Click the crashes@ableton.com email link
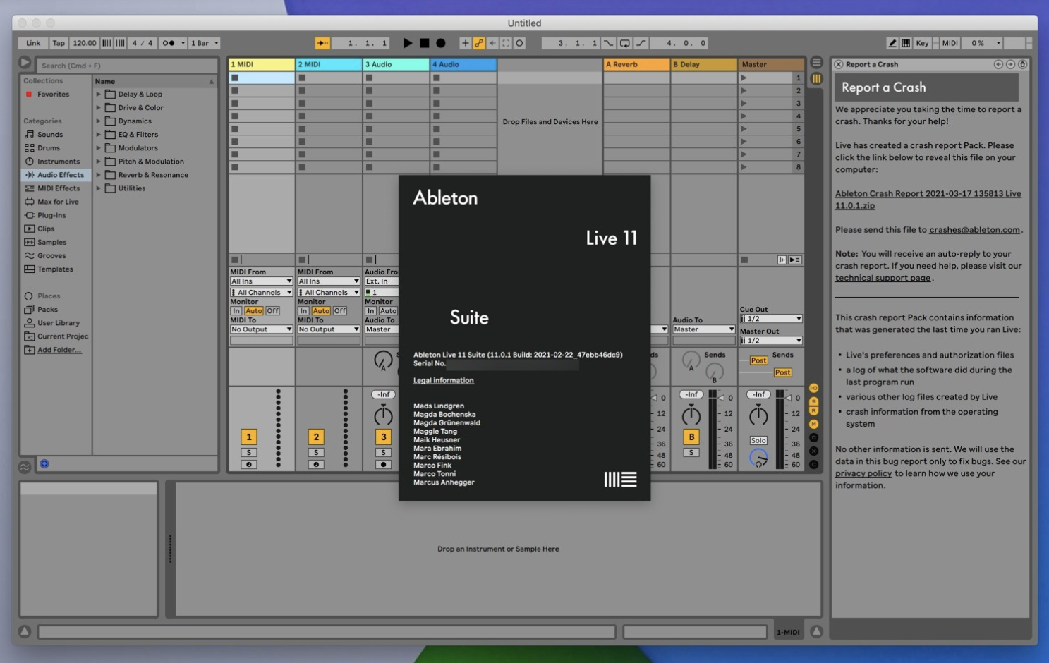 974,229
